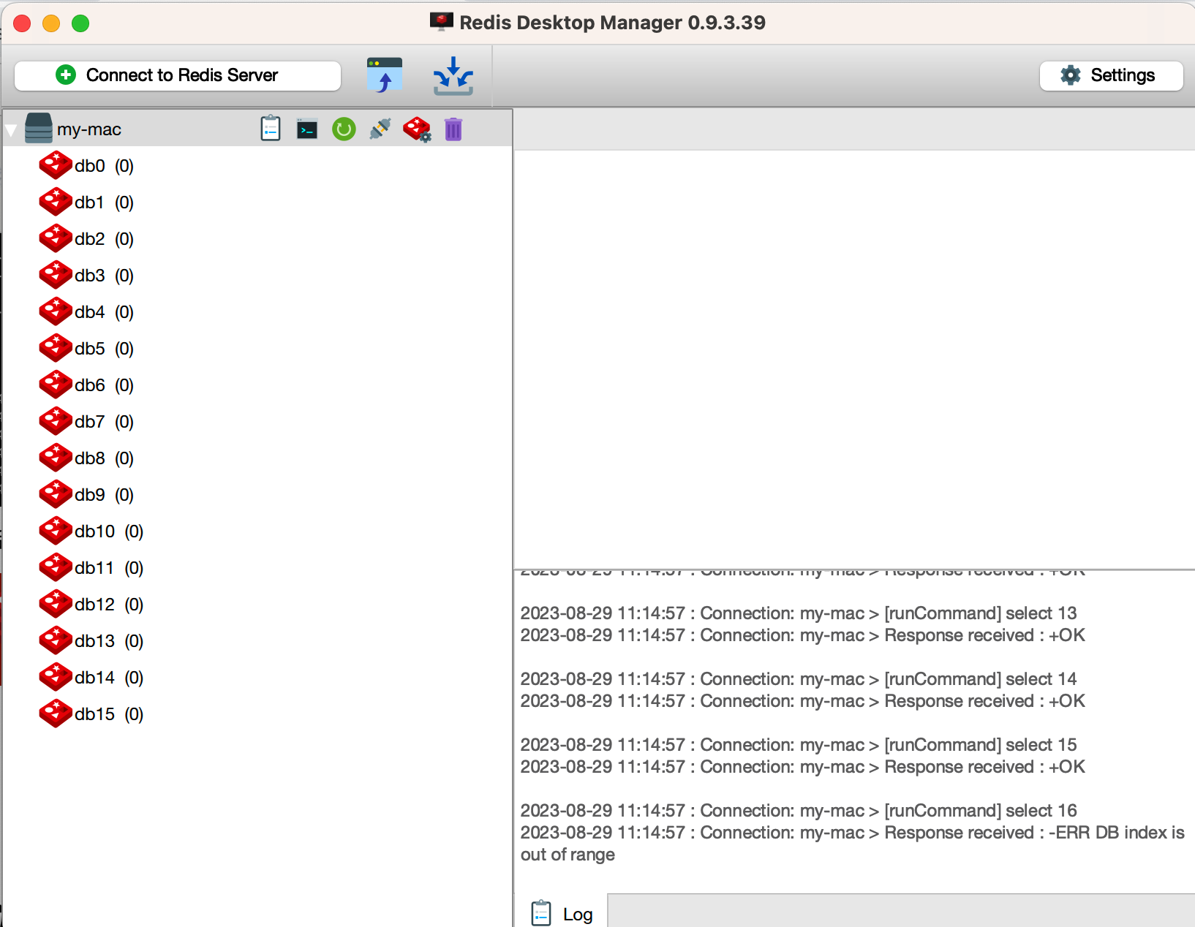Click the 'select 15' runCommand log line
Screen dimensions: 1195x927
tap(799, 745)
